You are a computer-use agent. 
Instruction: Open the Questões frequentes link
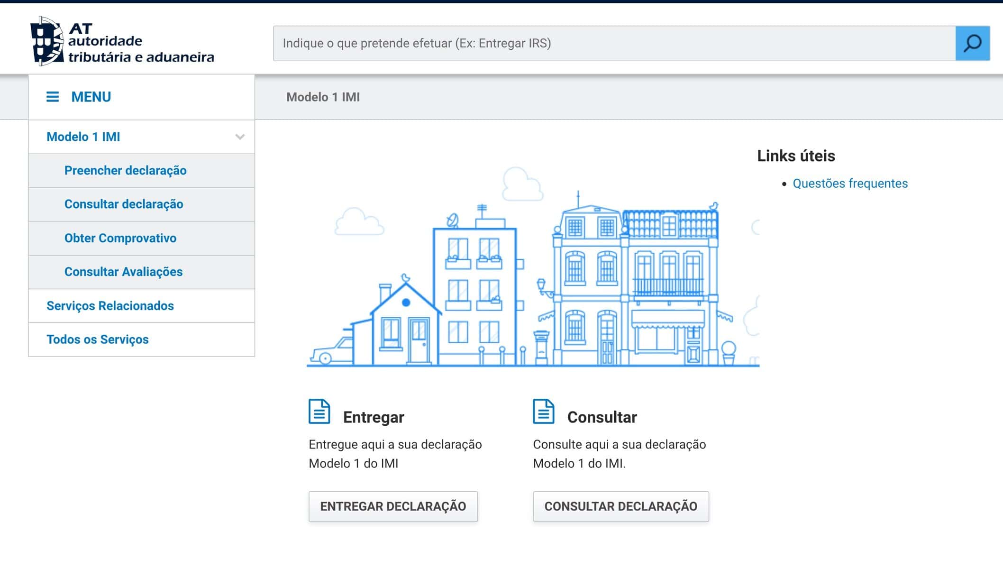(x=850, y=184)
